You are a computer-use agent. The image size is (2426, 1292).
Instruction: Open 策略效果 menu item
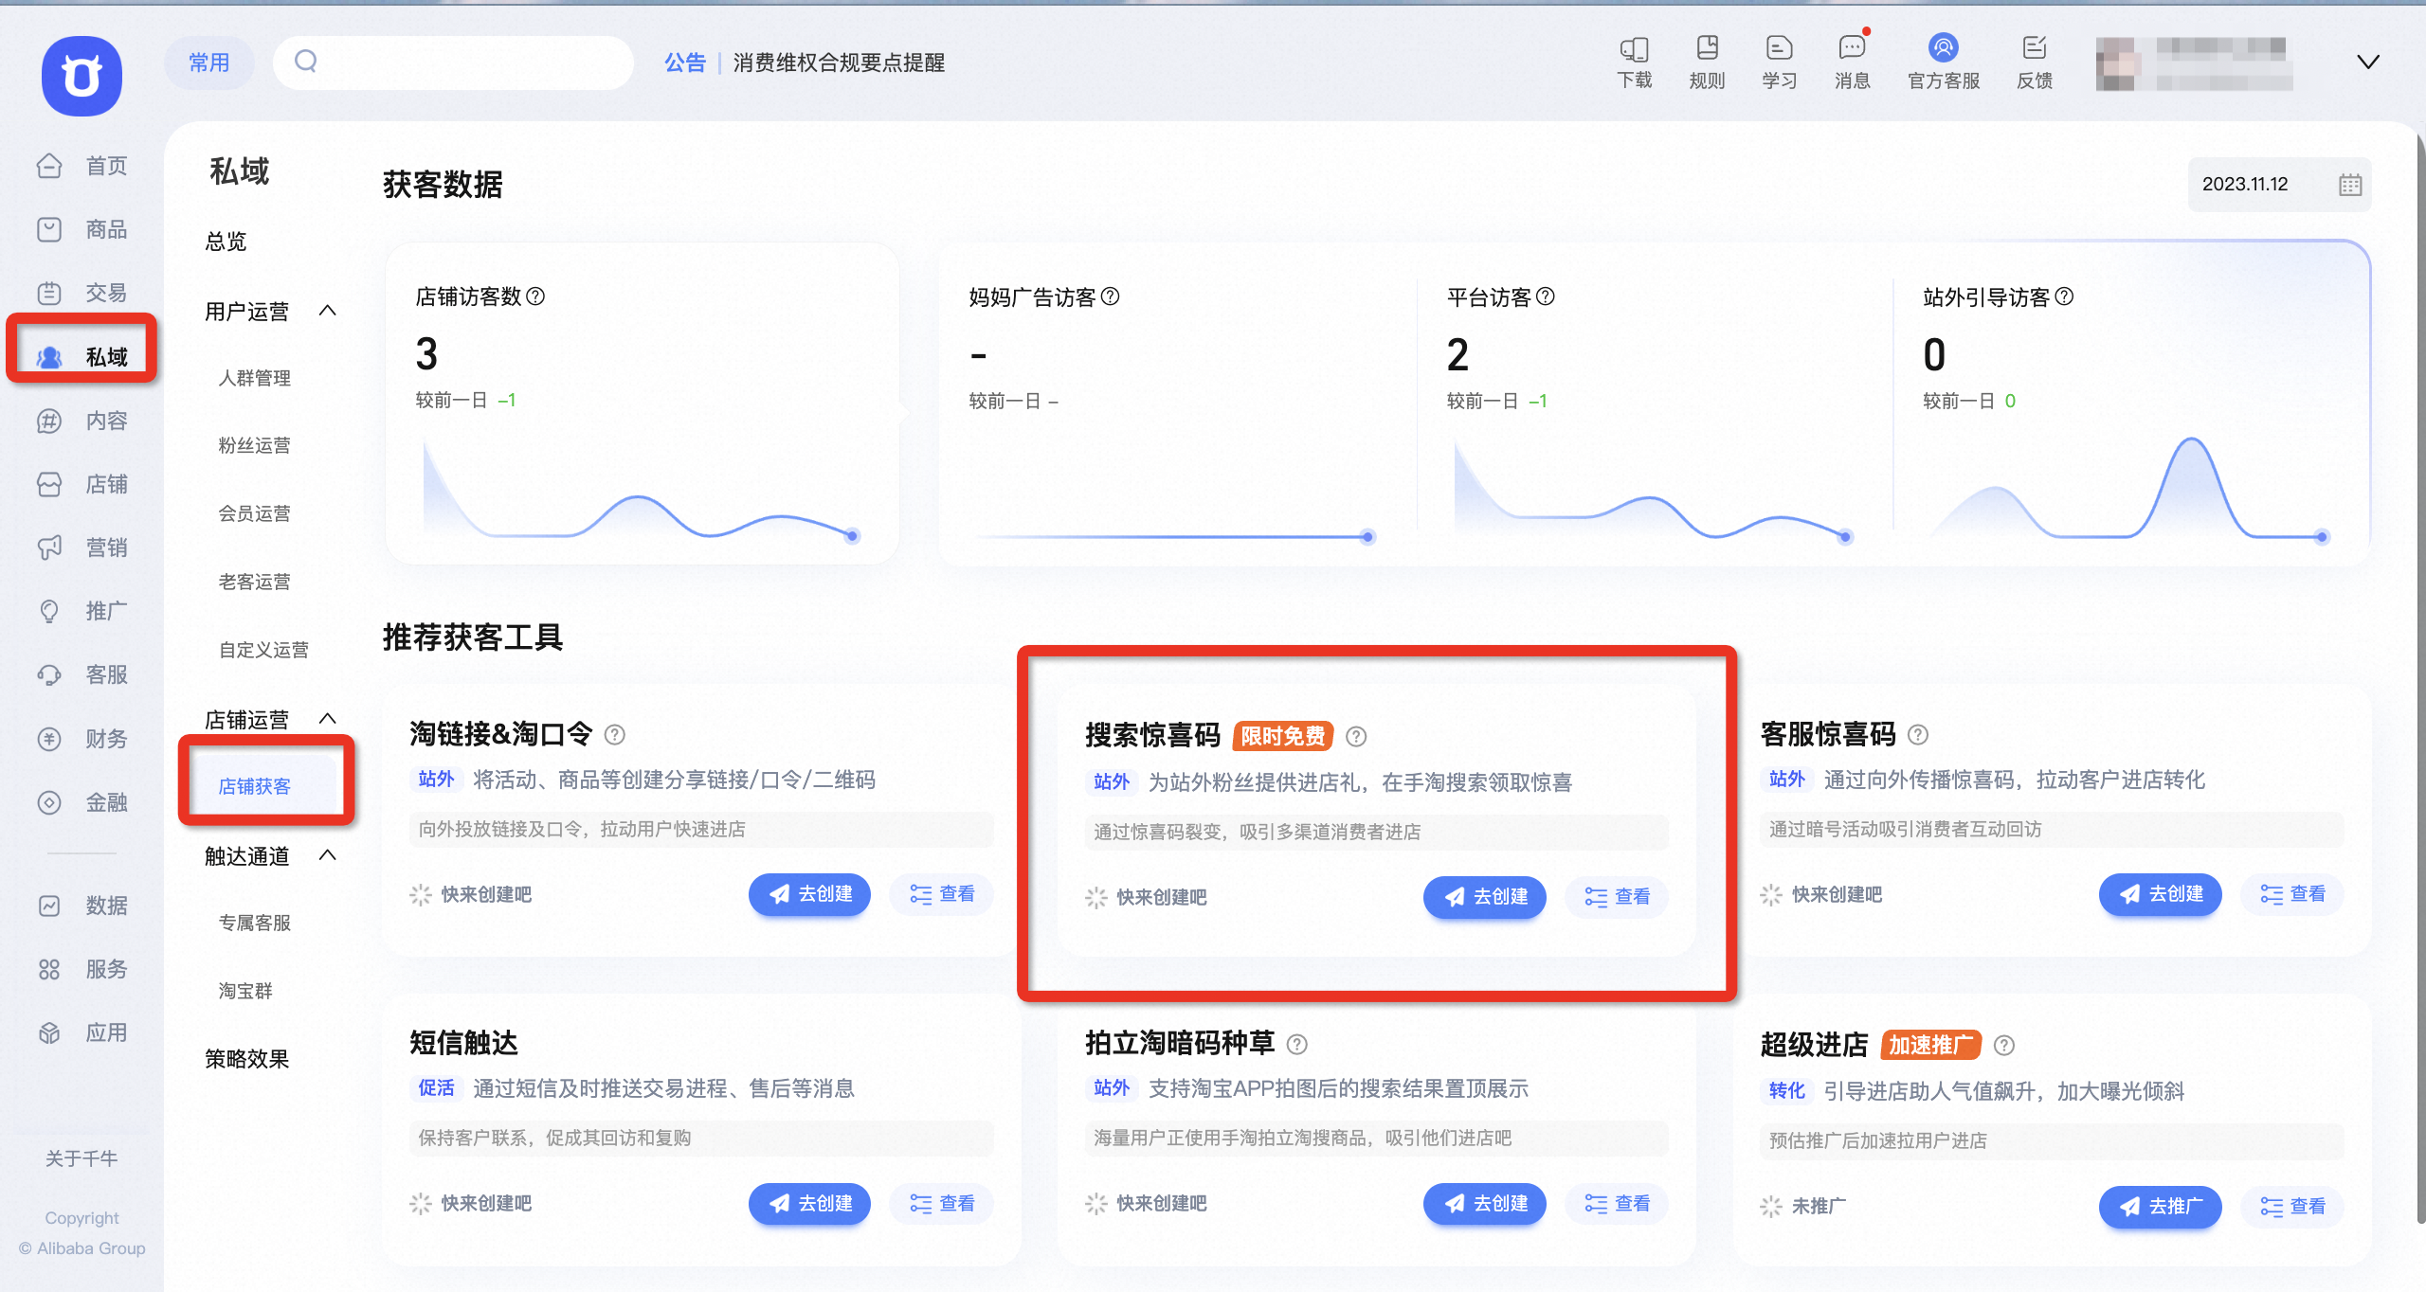coord(246,1059)
